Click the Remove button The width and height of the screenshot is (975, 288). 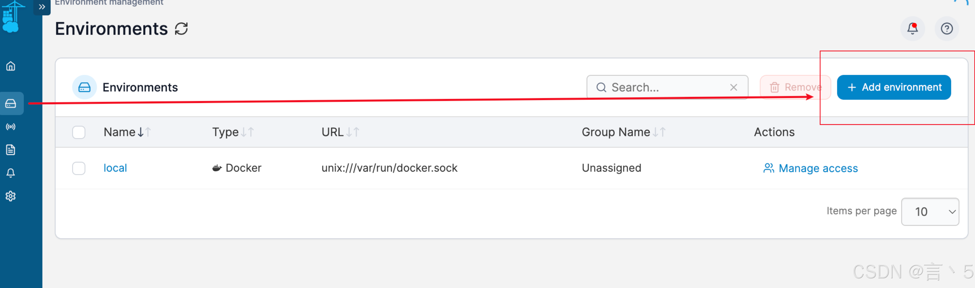point(795,87)
